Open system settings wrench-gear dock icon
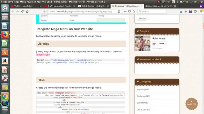The image size is (204, 114). tap(5, 78)
